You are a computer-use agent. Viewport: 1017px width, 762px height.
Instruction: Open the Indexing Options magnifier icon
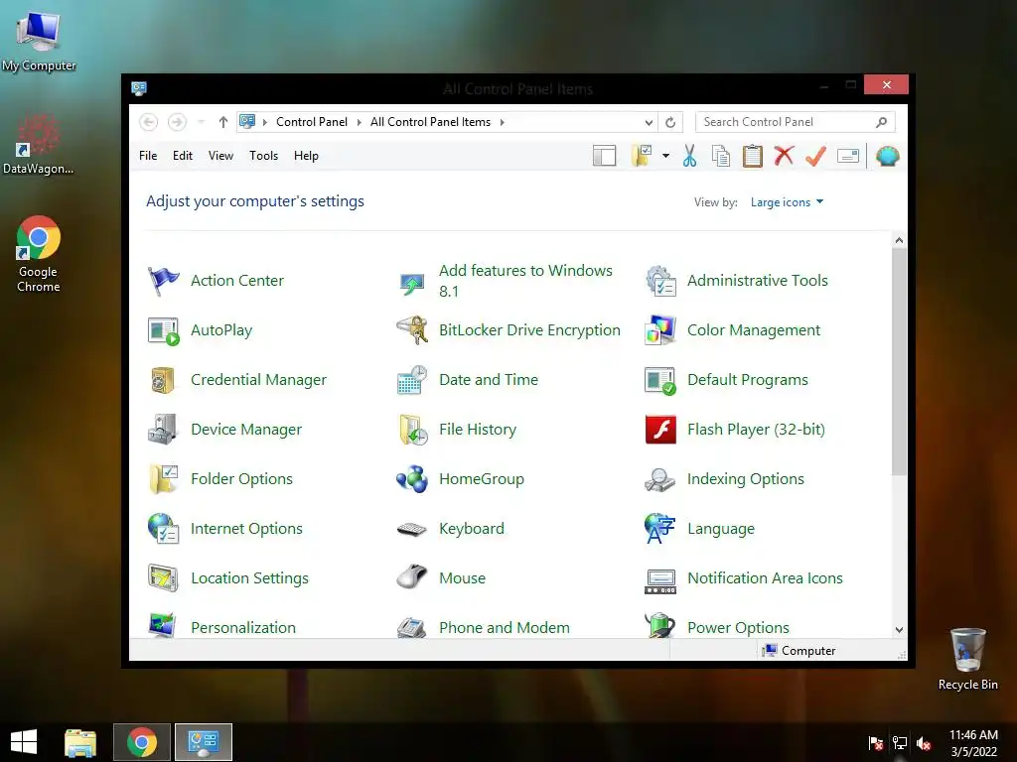point(660,479)
